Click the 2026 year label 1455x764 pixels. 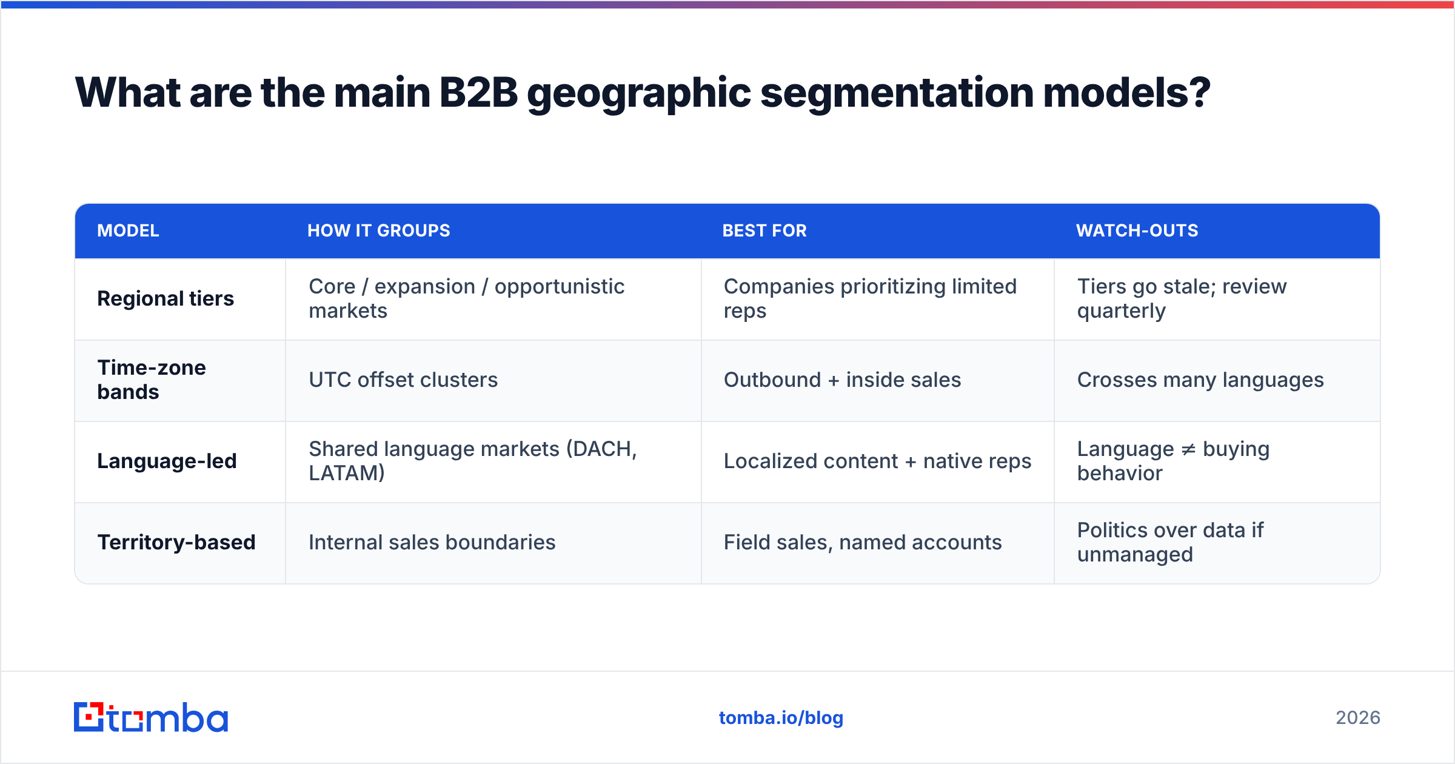point(1358,718)
